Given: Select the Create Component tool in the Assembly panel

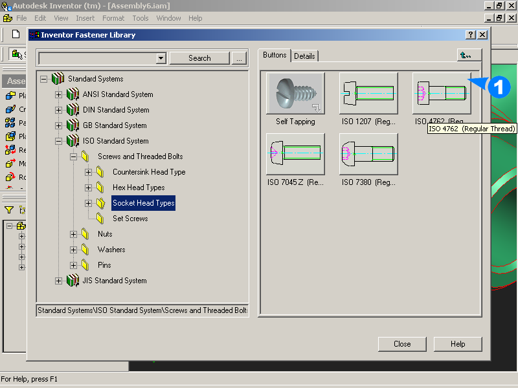Looking at the screenshot, I should click(x=10, y=109).
